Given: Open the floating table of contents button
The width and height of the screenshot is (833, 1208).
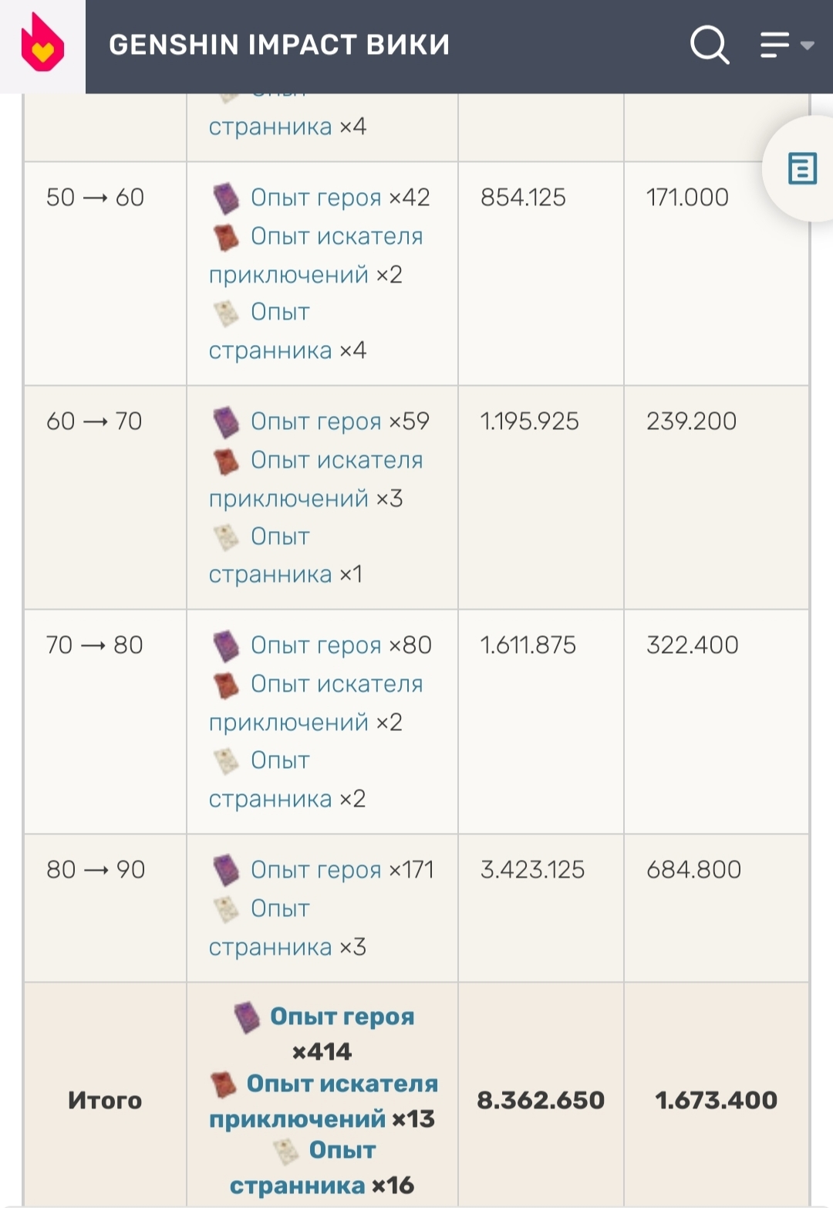Looking at the screenshot, I should click(802, 168).
